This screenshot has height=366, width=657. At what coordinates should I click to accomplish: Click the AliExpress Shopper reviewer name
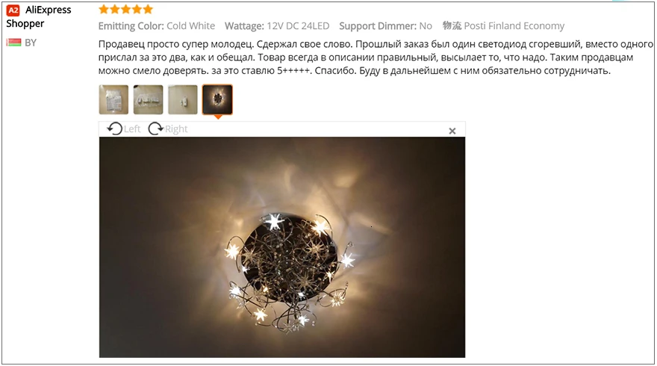click(39, 16)
